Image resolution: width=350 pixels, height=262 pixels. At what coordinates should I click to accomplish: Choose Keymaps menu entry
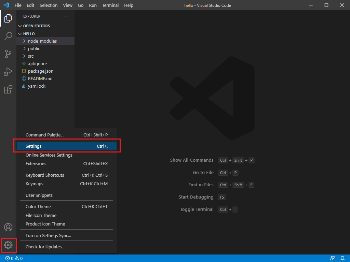(67, 184)
